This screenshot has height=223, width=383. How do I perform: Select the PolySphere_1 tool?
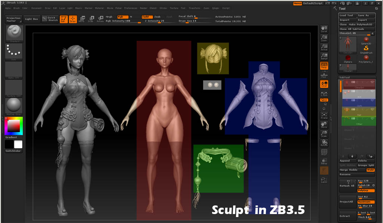(366, 59)
